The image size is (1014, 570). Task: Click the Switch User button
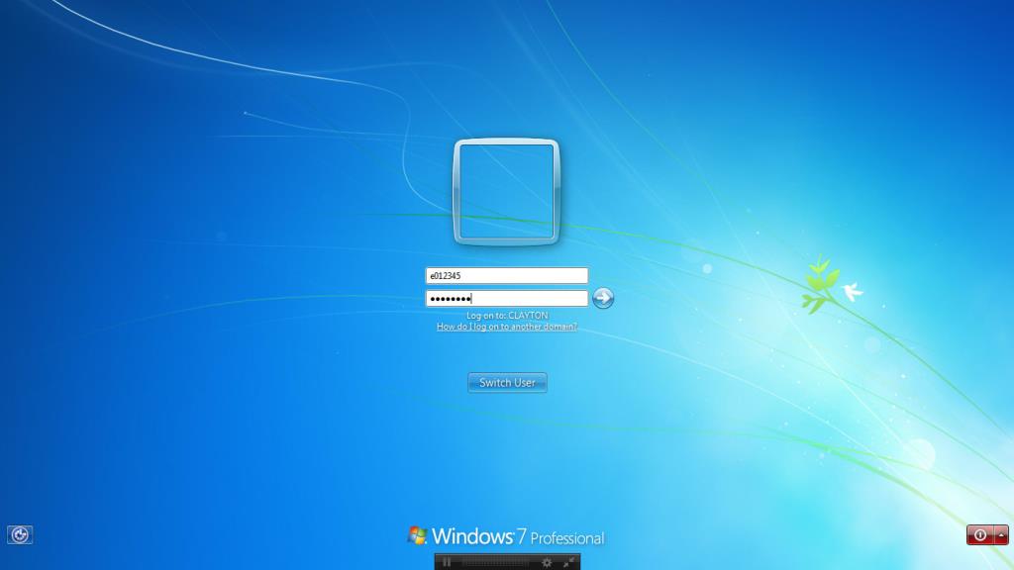coord(507,383)
